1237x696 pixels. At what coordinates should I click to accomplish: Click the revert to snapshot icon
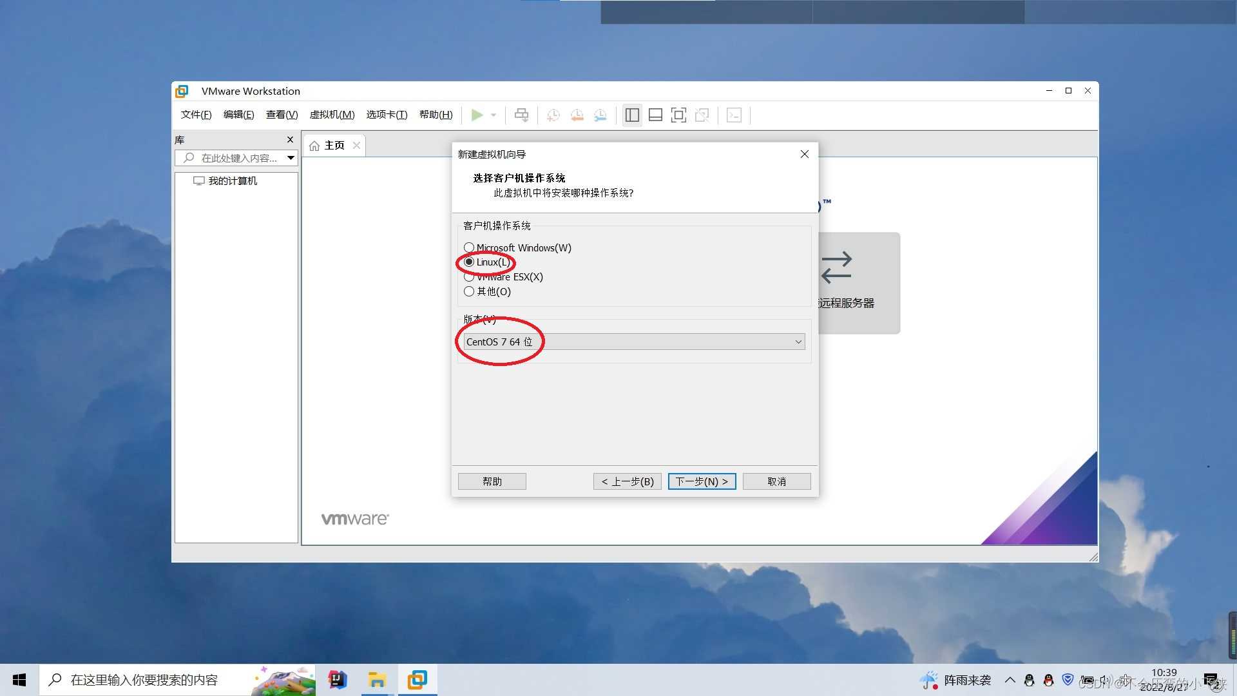click(577, 115)
